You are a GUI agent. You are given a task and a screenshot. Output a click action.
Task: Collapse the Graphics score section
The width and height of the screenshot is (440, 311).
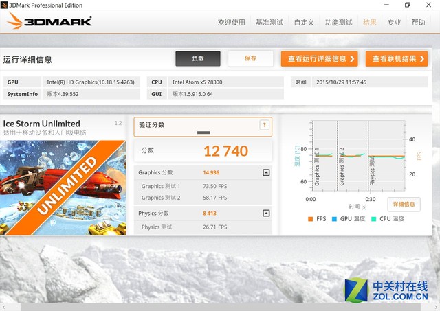pos(266,173)
